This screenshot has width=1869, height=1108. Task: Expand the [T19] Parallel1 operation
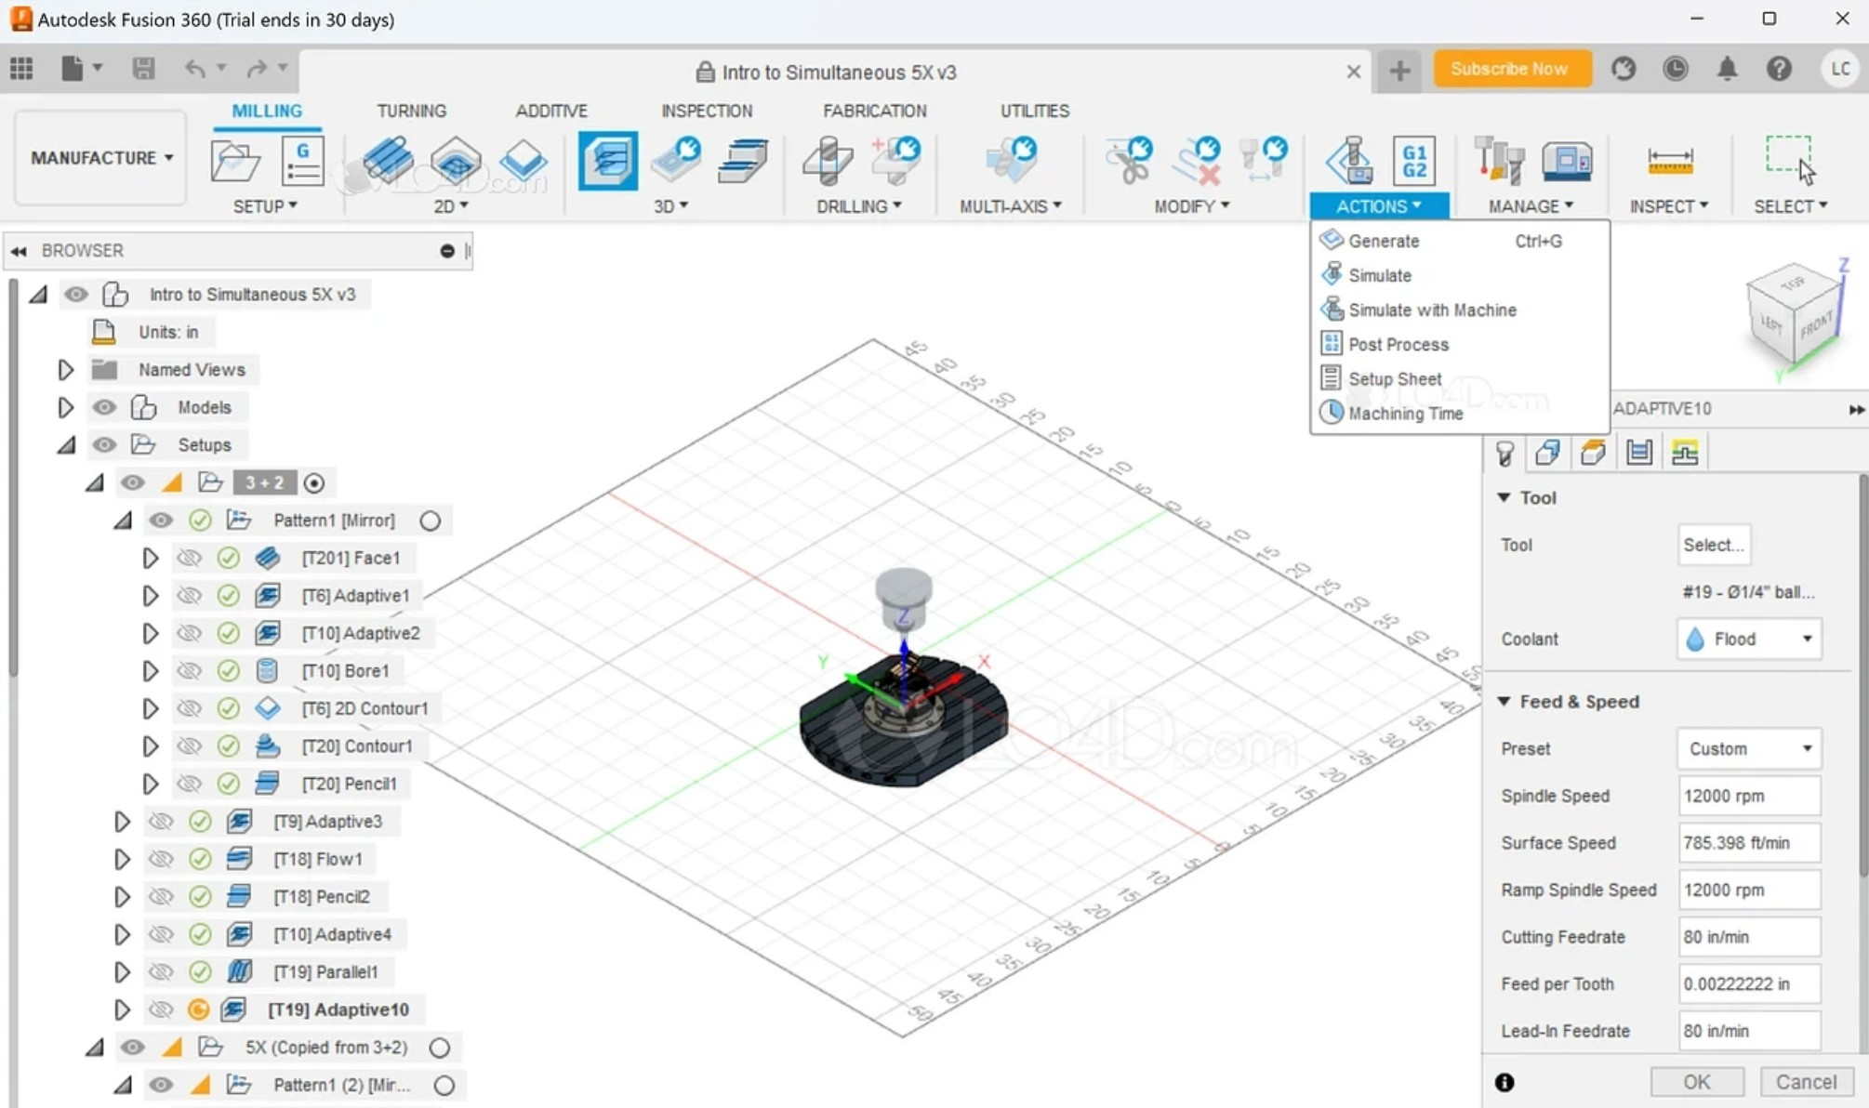pyautogui.click(x=122, y=972)
